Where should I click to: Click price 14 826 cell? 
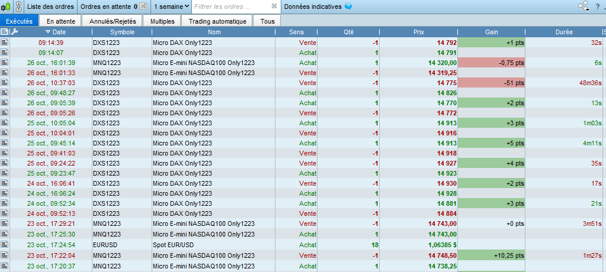(x=419, y=93)
